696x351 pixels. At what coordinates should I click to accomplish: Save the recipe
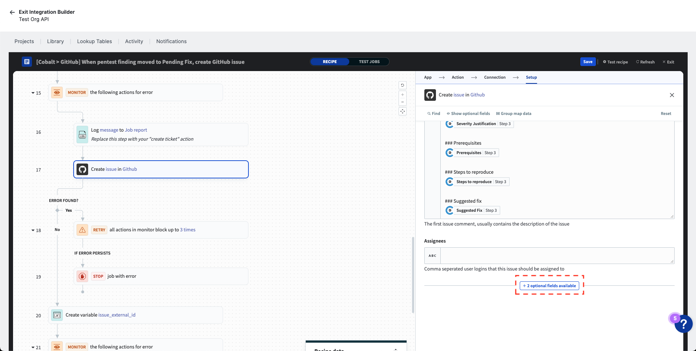(588, 62)
